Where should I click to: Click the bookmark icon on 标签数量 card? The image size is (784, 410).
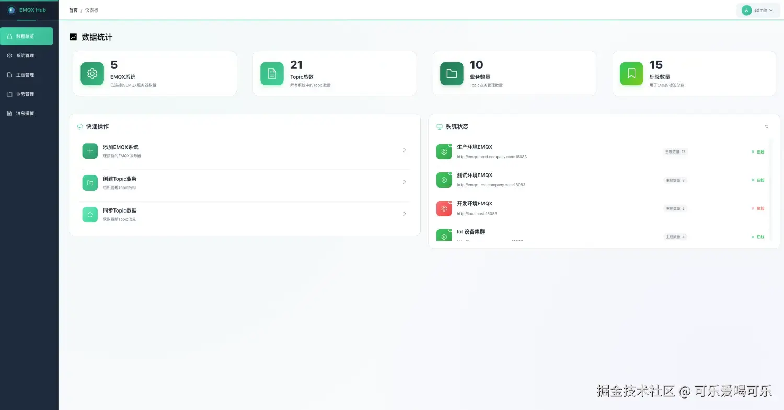pyautogui.click(x=631, y=74)
